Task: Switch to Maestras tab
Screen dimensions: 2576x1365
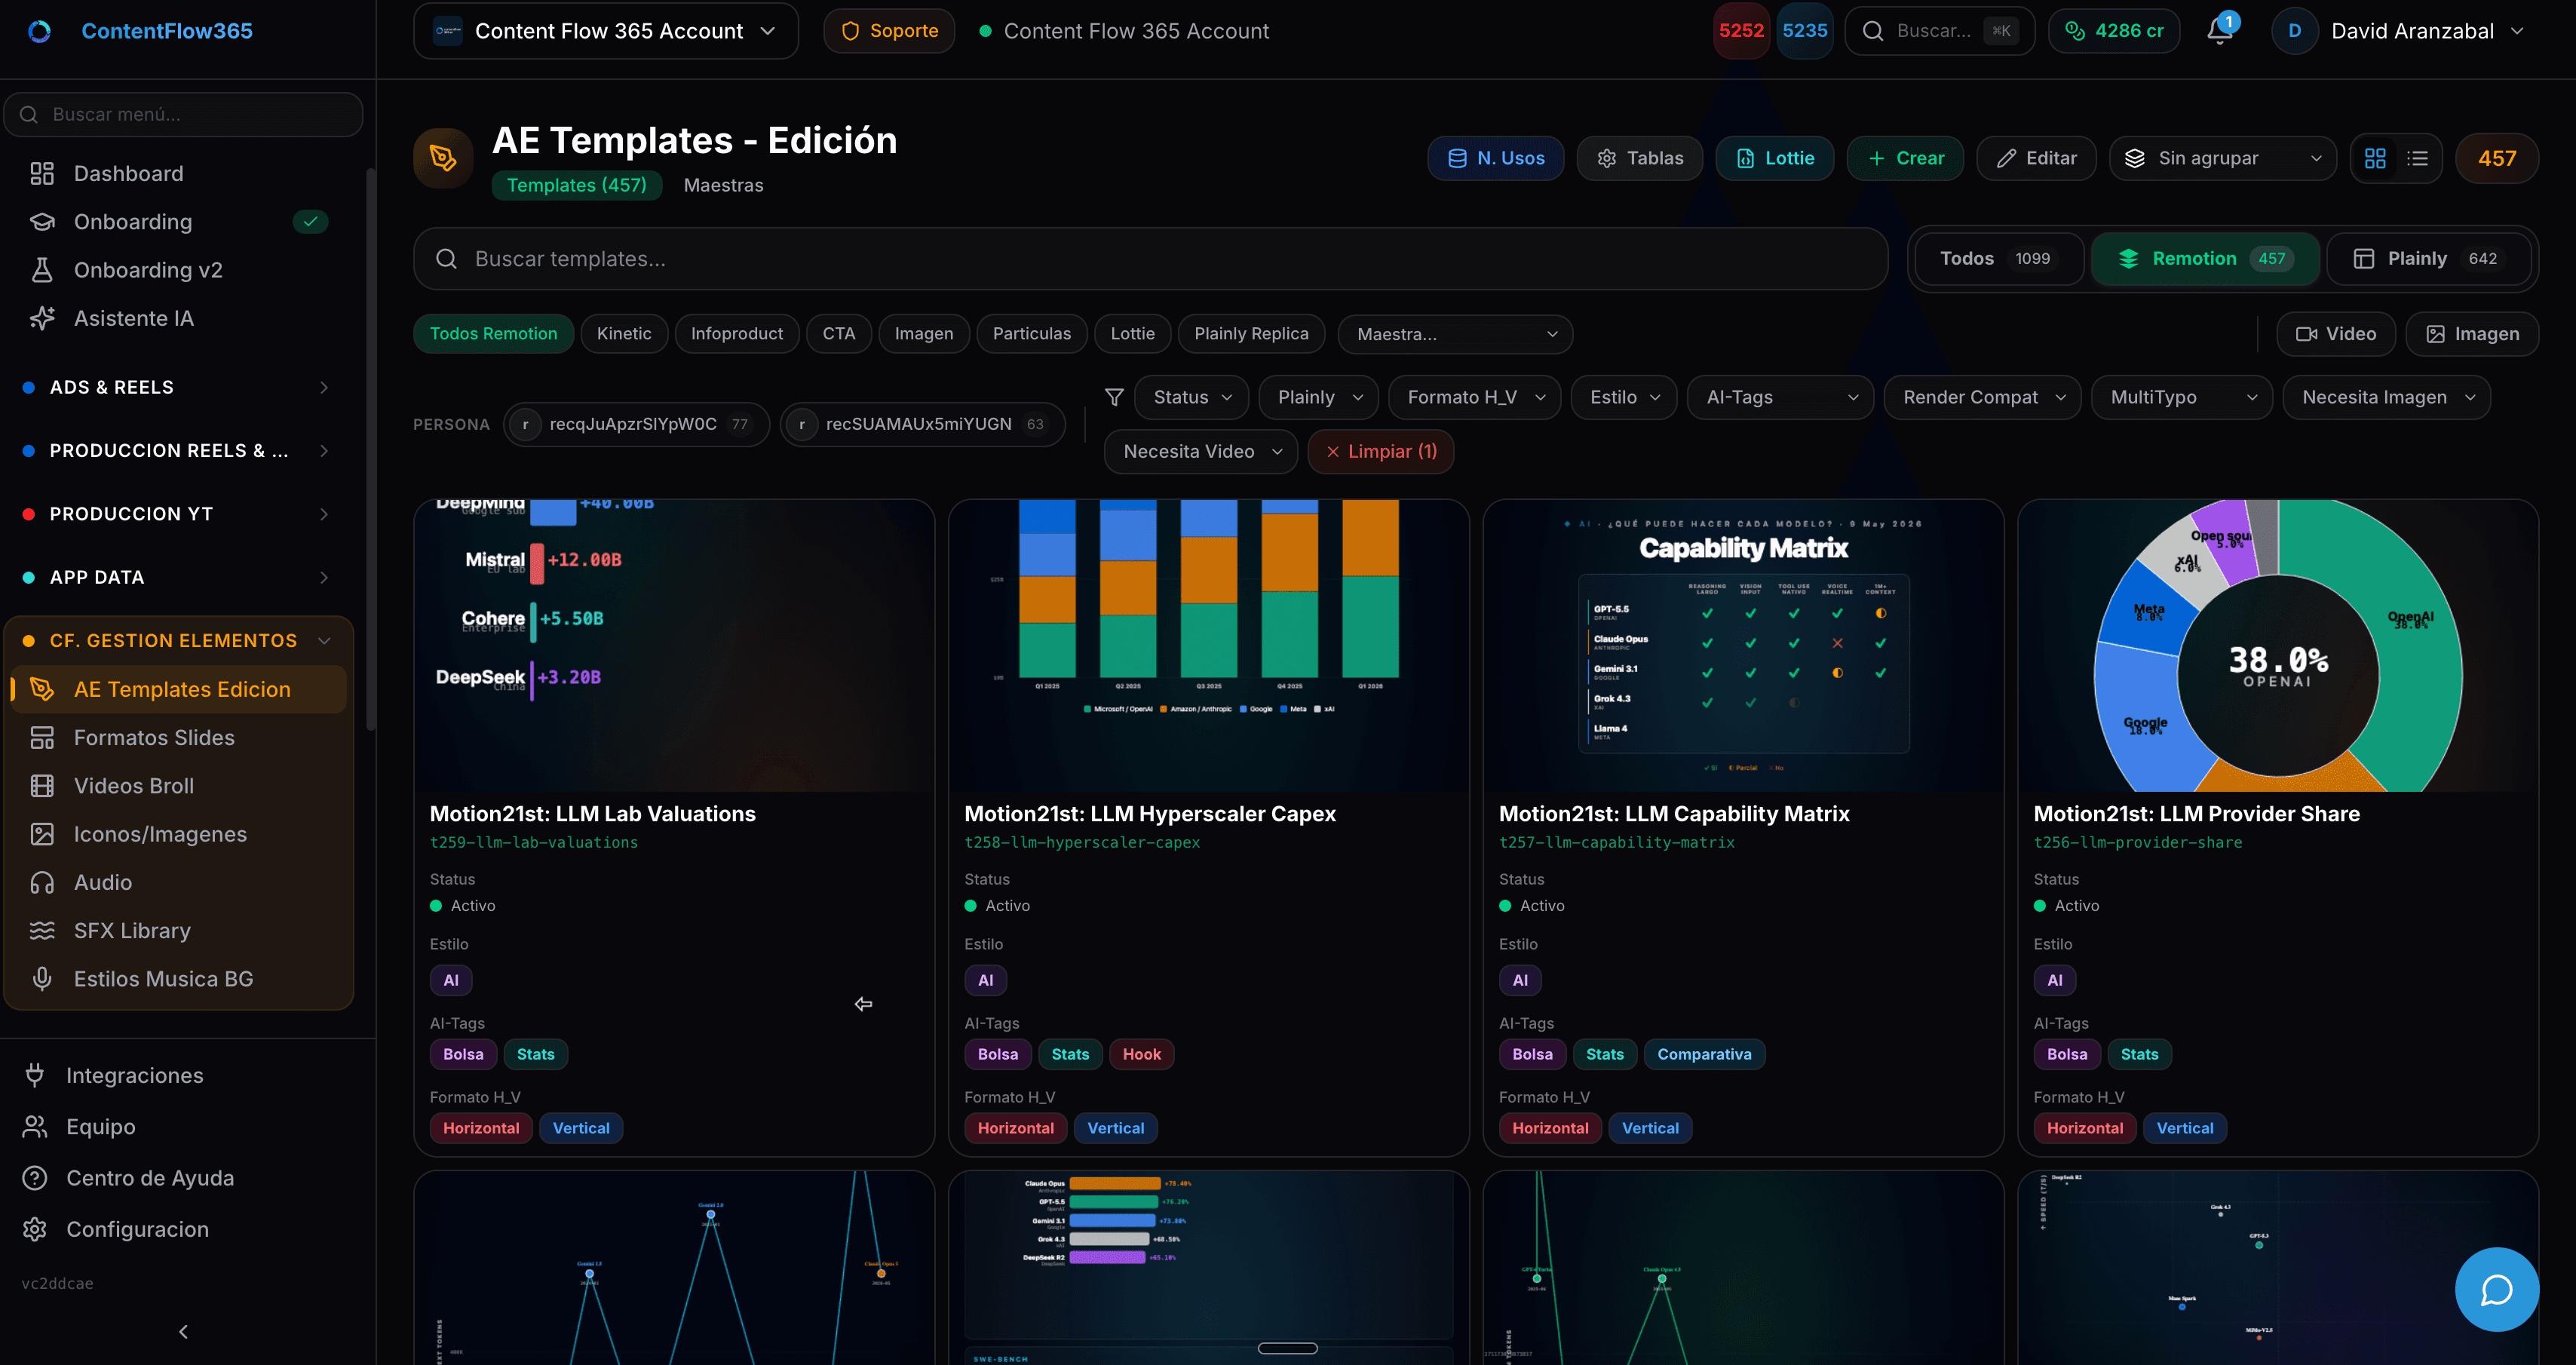Action: 723,185
